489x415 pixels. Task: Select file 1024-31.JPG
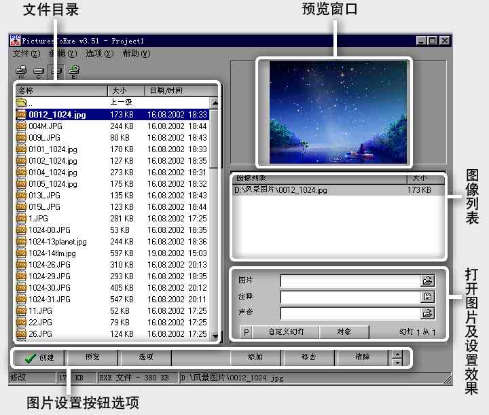pyautogui.click(x=113, y=299)
